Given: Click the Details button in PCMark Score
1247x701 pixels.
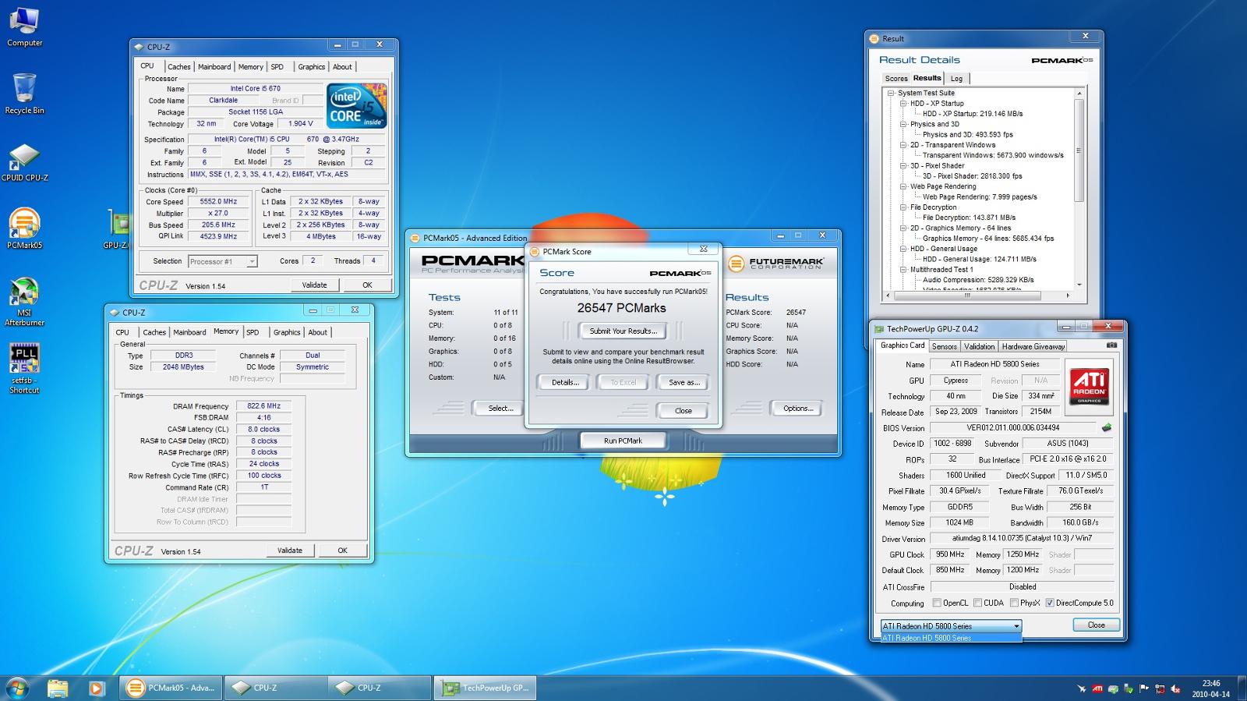Looking at the screenshot, I should point(565,382).
